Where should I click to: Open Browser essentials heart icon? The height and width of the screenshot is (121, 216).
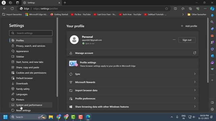(198, 8)
